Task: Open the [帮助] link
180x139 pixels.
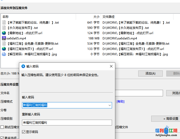Action: click(x=120, y=102)
